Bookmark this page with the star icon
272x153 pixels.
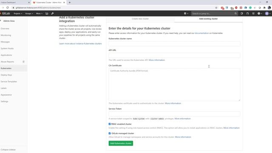[x=216, y=8]
